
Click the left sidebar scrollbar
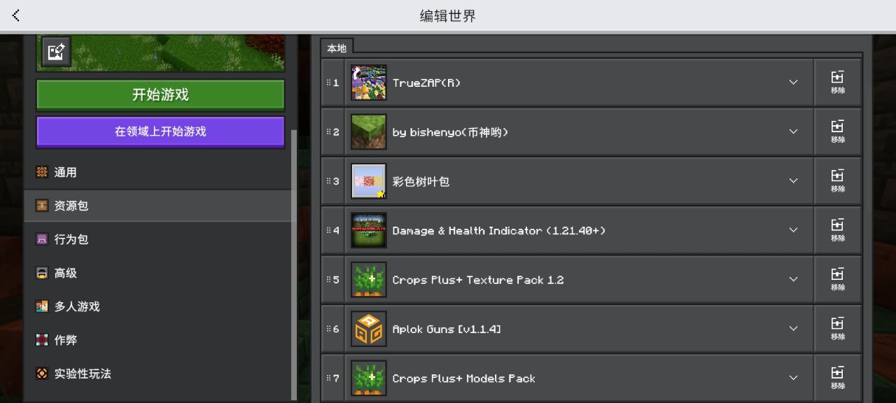pos(293,264)
